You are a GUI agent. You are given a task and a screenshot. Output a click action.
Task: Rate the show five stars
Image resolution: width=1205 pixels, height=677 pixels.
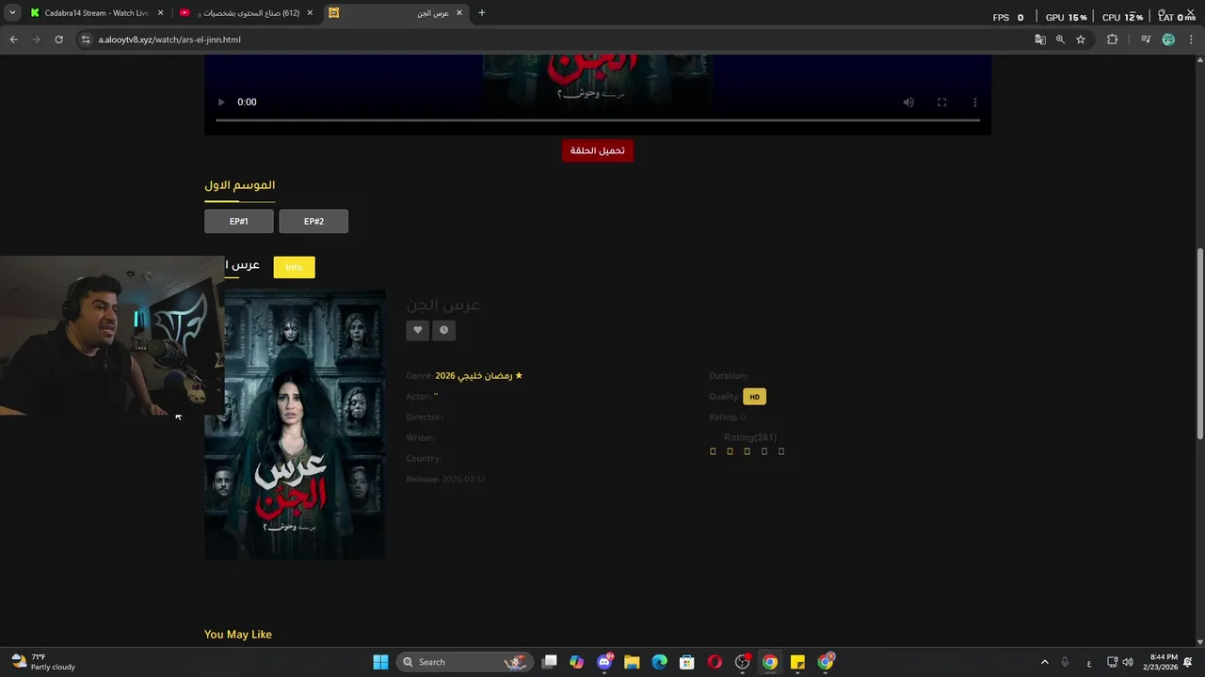pos(781,451)
